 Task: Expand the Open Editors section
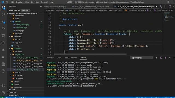[14, 10]
